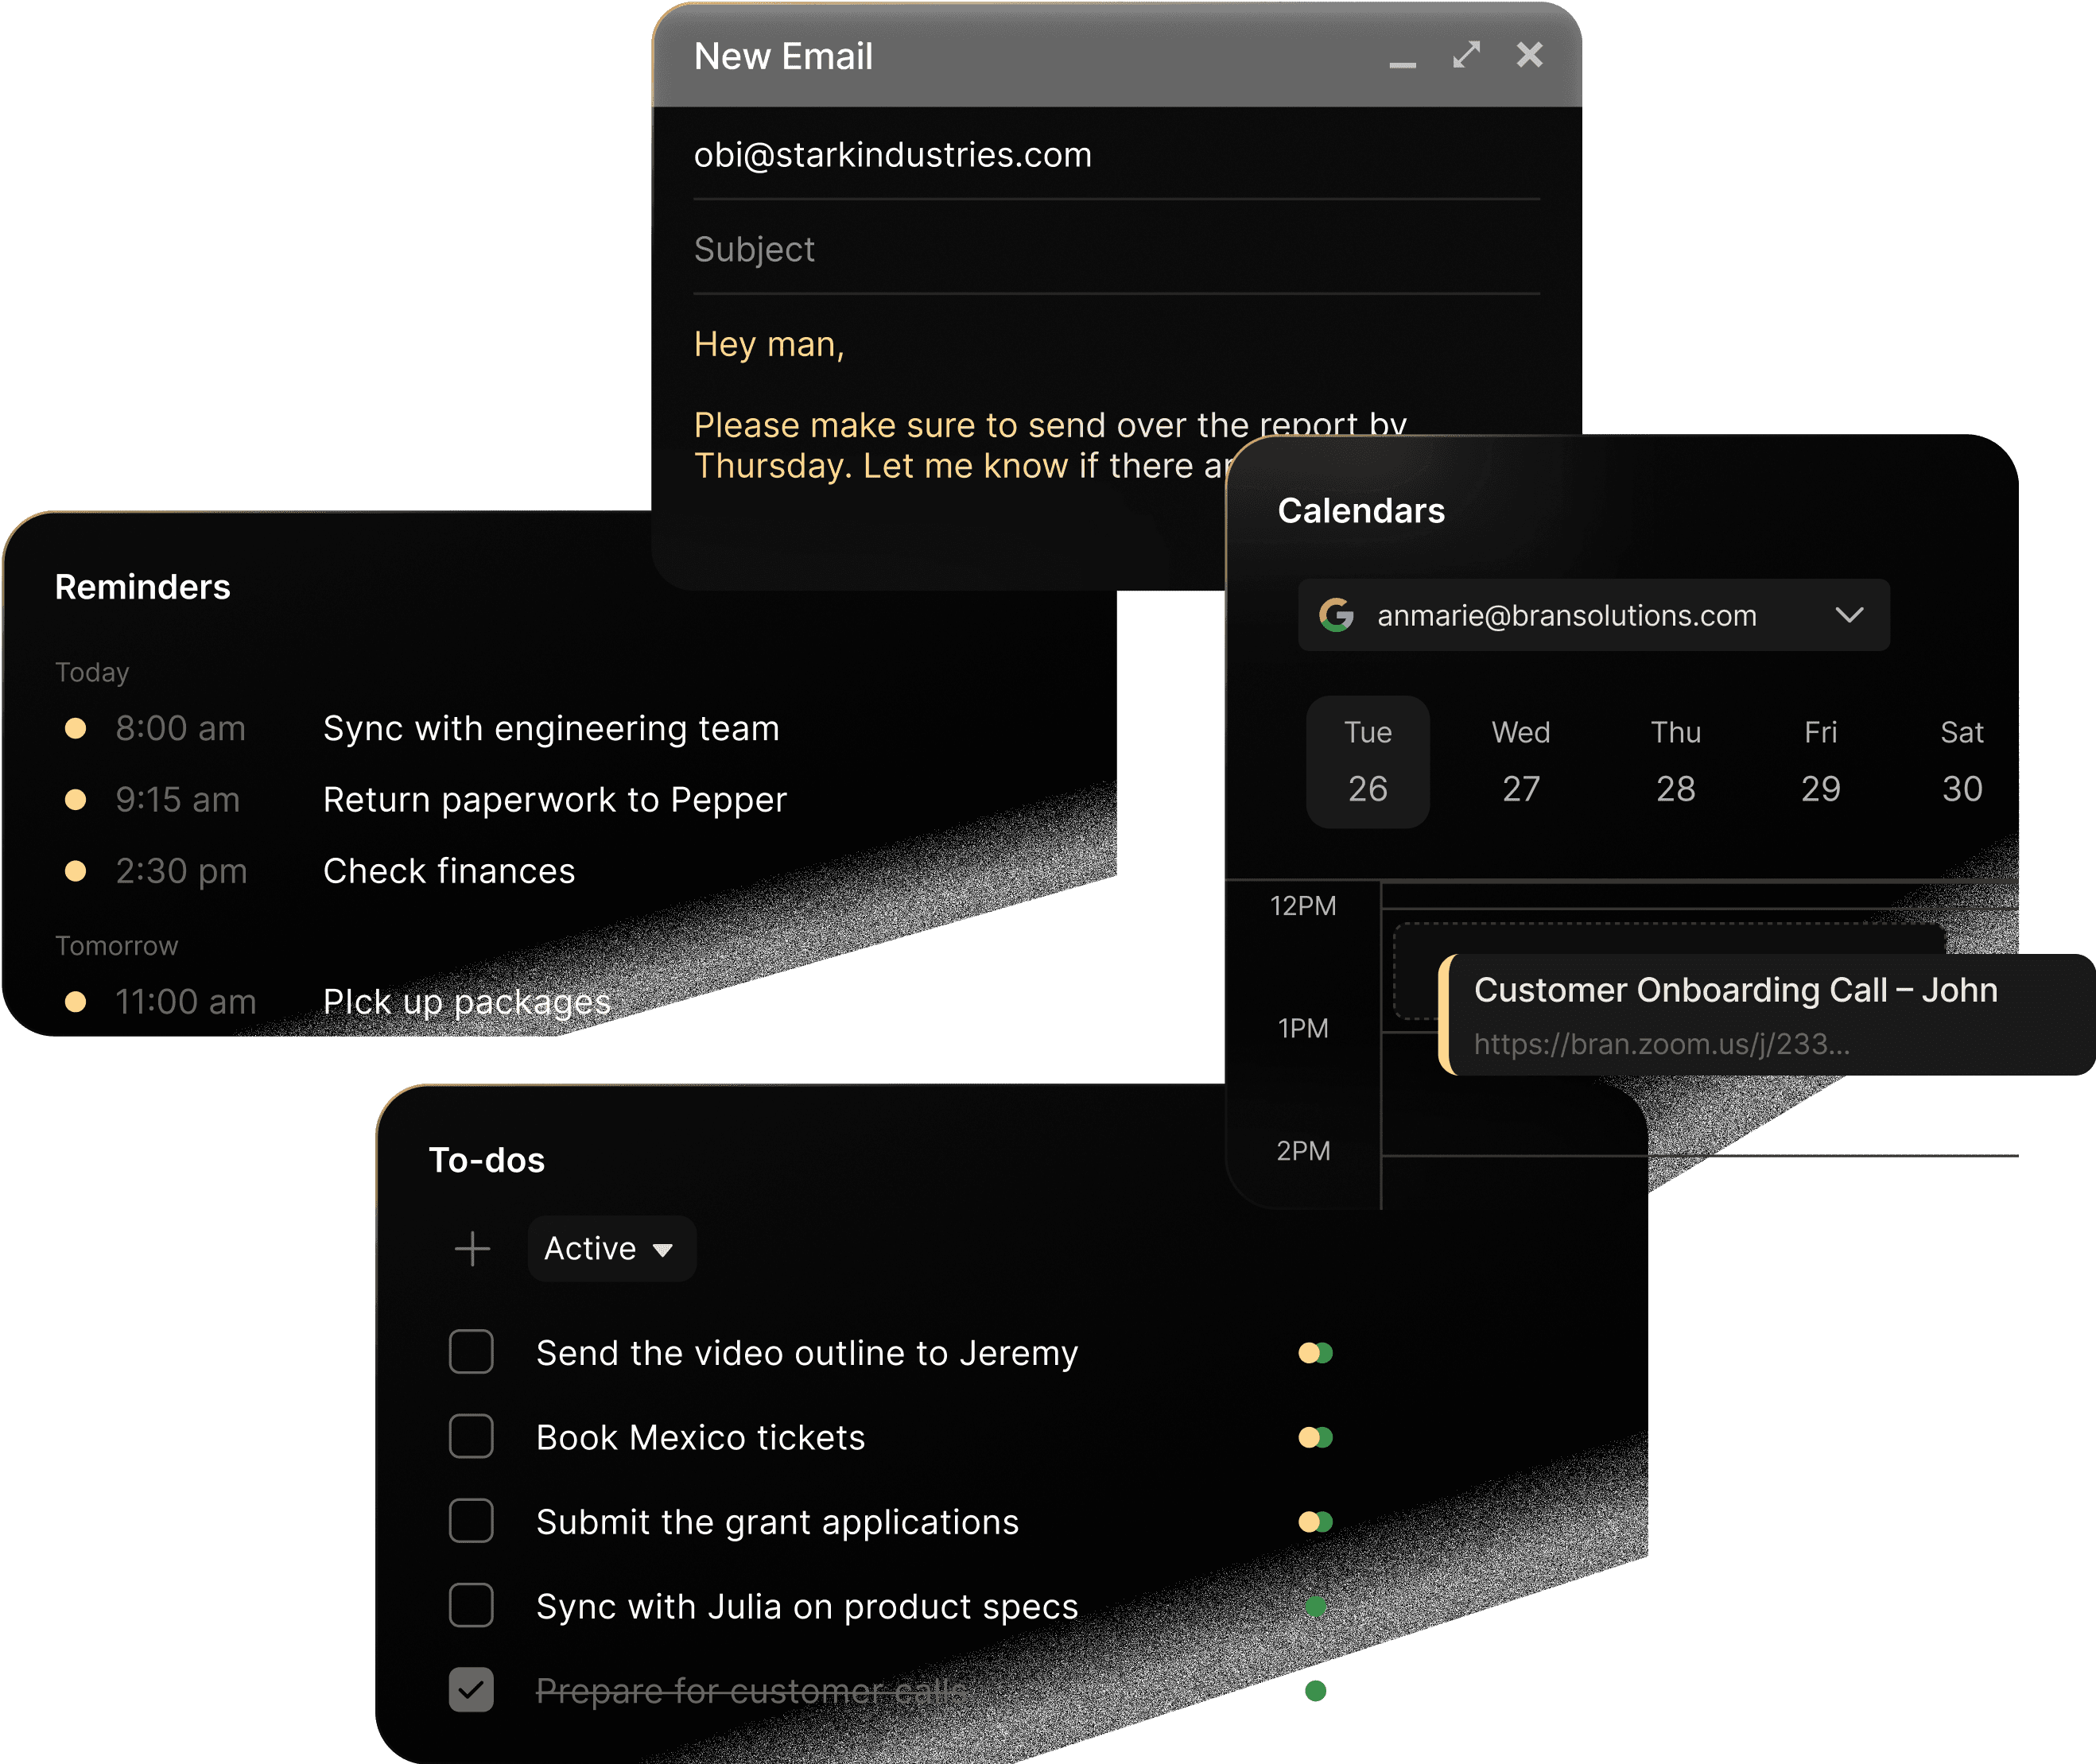
Task: Close the New Email window
Action: point(1529,55)
